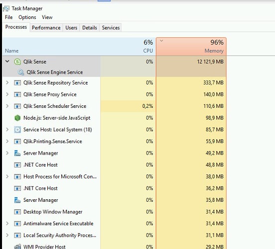Expand the Qlik Sense Scheduler Service row
The width and height of the screenshot is (275, 249).
point(7,106)
